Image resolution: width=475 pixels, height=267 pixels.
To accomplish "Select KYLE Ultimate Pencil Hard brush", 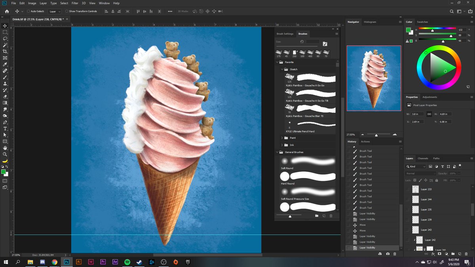I will (308, 127).
